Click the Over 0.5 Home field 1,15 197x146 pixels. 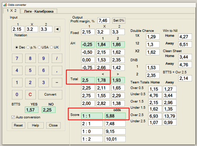tap(155, 89)
